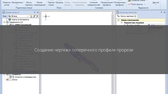Image resolution: width=168 pixels, height=94 pixels.
Task: Click the Линии совмещения ribbon button
Action: pyautogui.click(x=39, y=3)
